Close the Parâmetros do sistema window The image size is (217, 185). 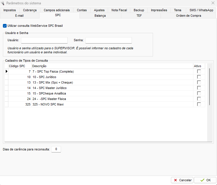pyautogui.click(x=213, y=3)
